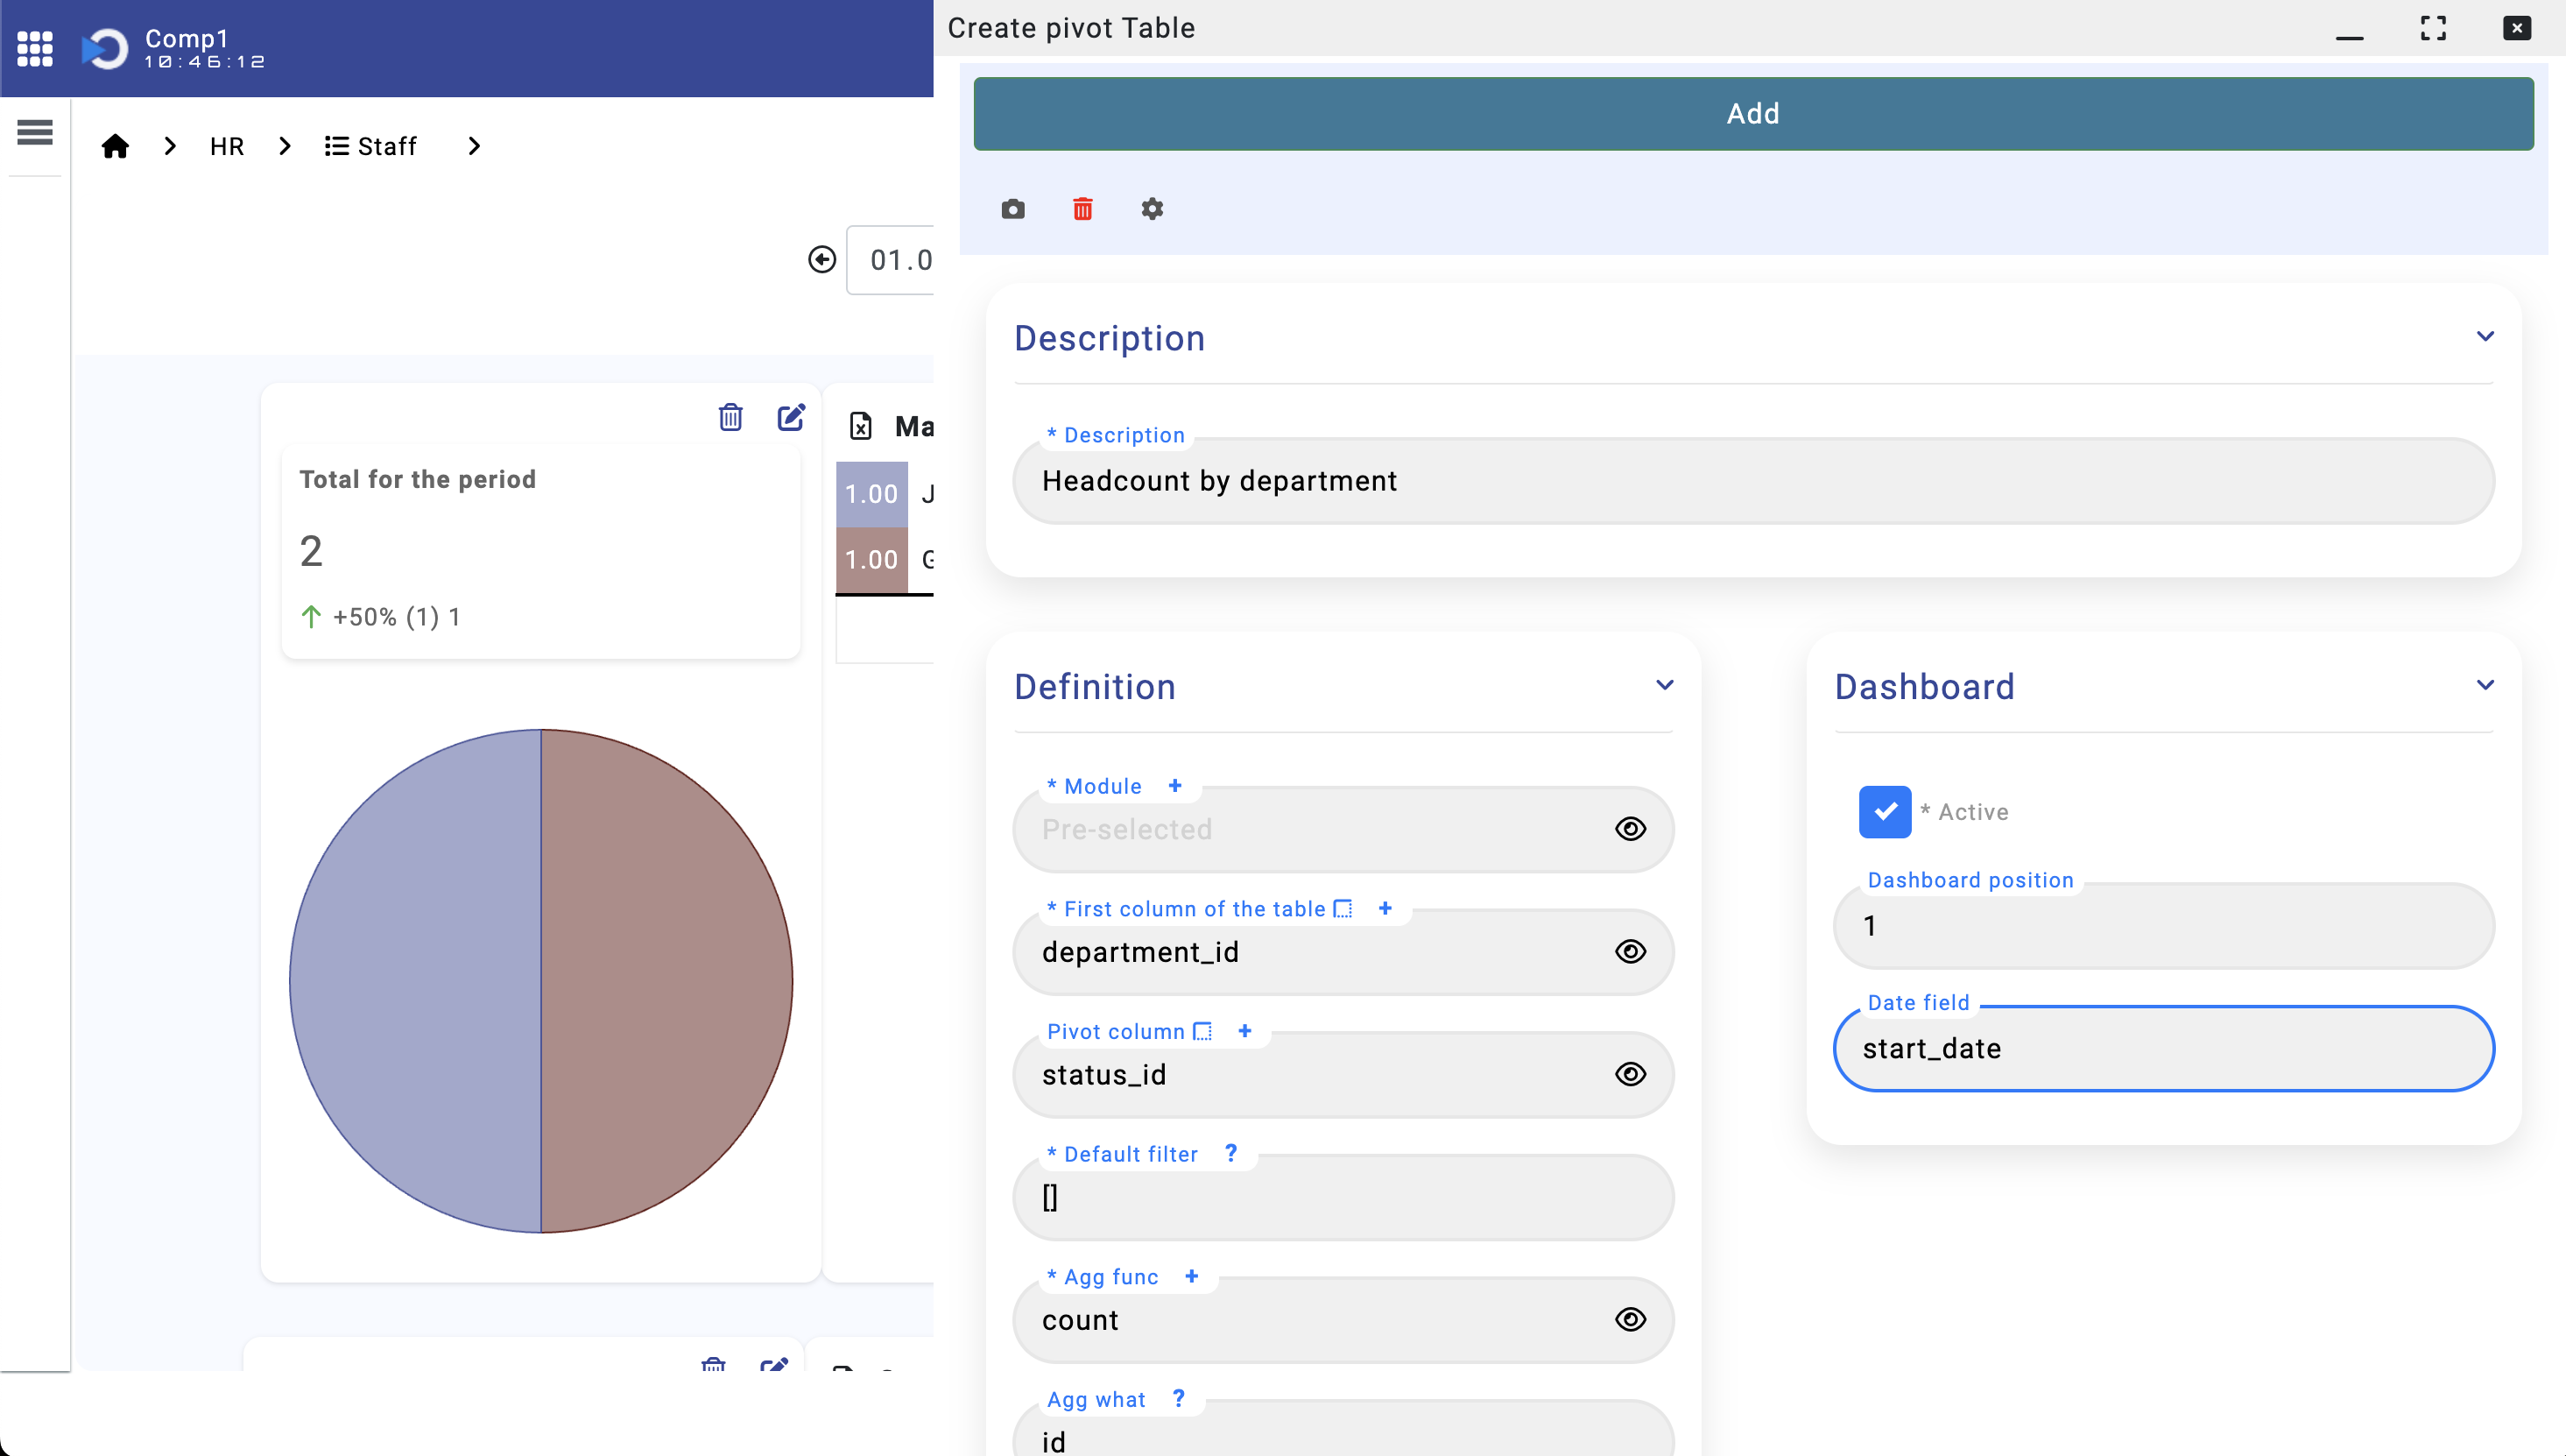Edit the Dashboard position field
The width and height of the screenshot is (2566, 1456).
click(x=2164, y=926)
